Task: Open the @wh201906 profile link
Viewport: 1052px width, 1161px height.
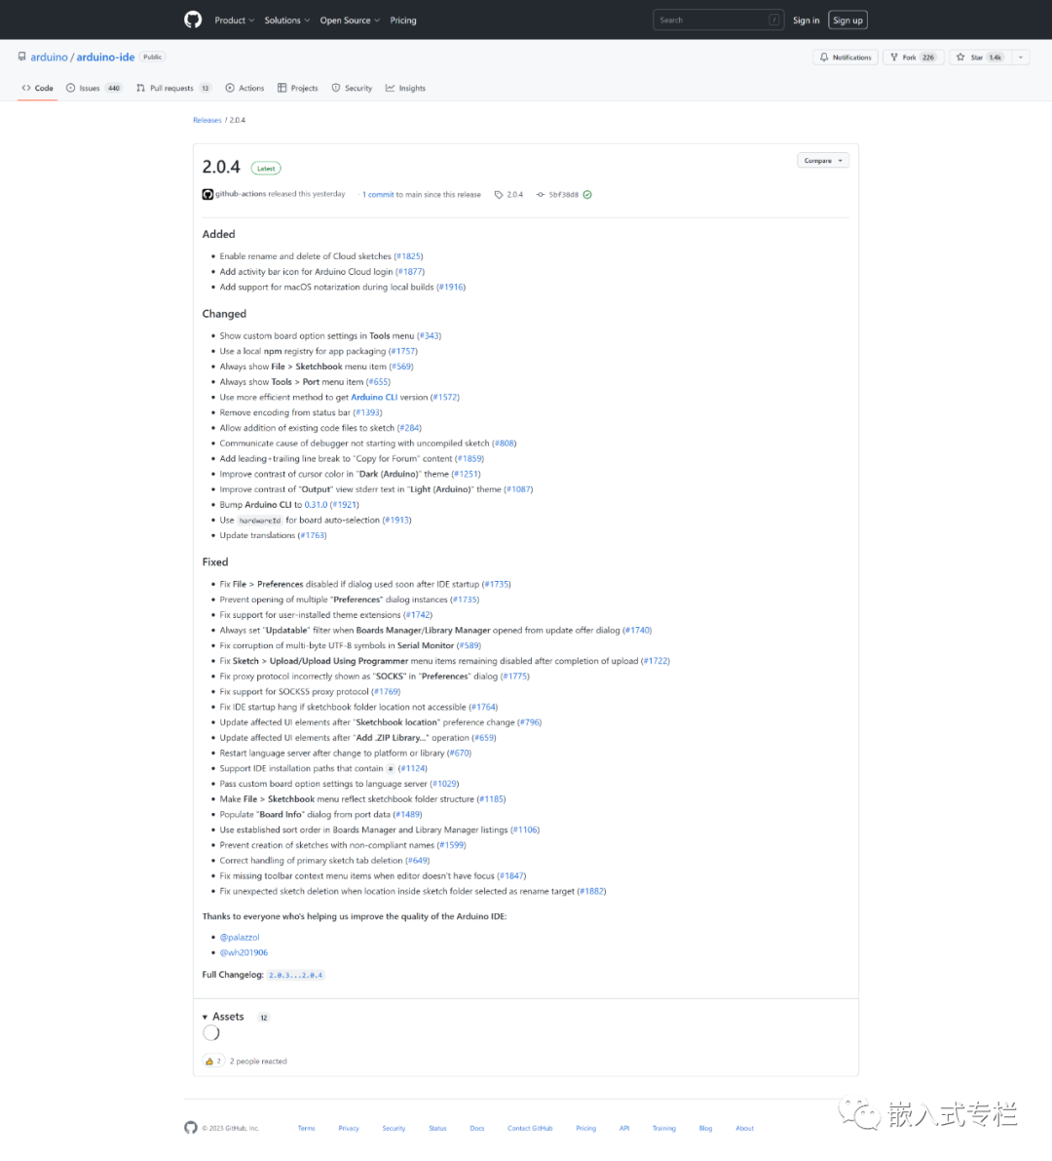Action: pyautogui.click(x=244, y=953)
